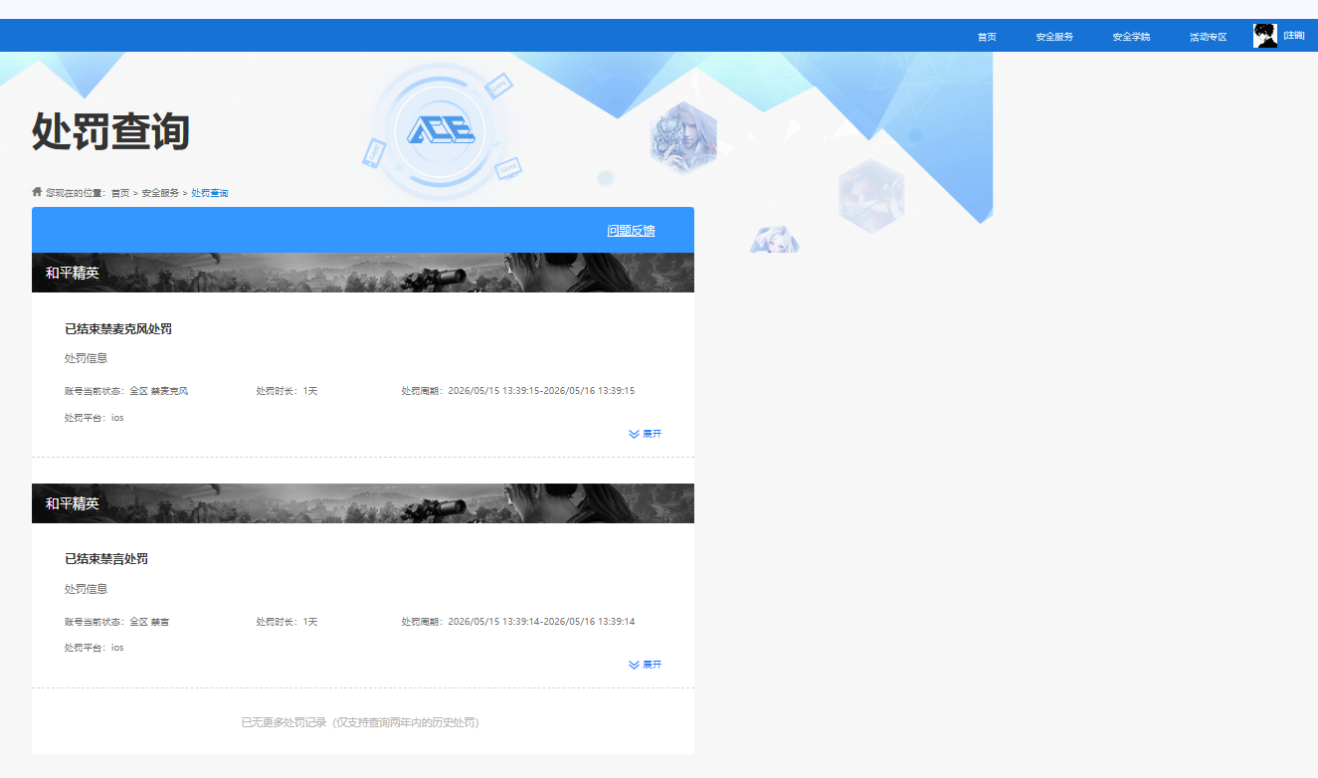Image resolution: width=1318 pixels, height=778 pixels.
Task: Log out via the 注销 link
Action: (x=1294, y=36)
